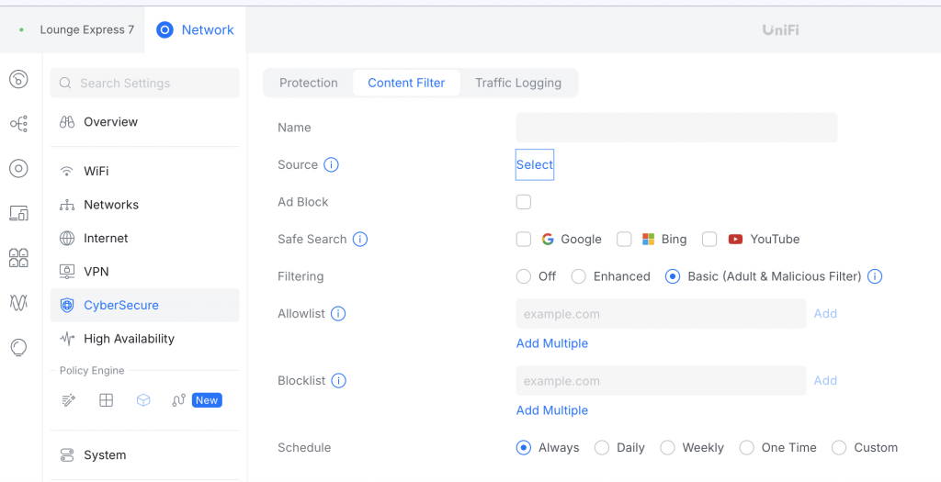Image resolution: width=941 pixels, height=482 pixels.
Task: Enable Google Safe Search checkbox
Action: 524,240
